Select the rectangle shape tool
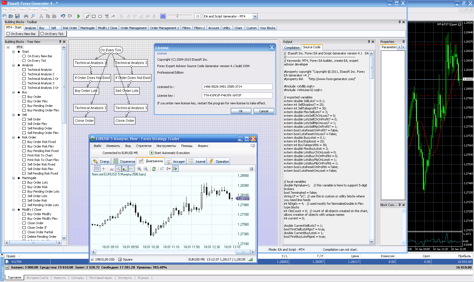 point(94,16)
